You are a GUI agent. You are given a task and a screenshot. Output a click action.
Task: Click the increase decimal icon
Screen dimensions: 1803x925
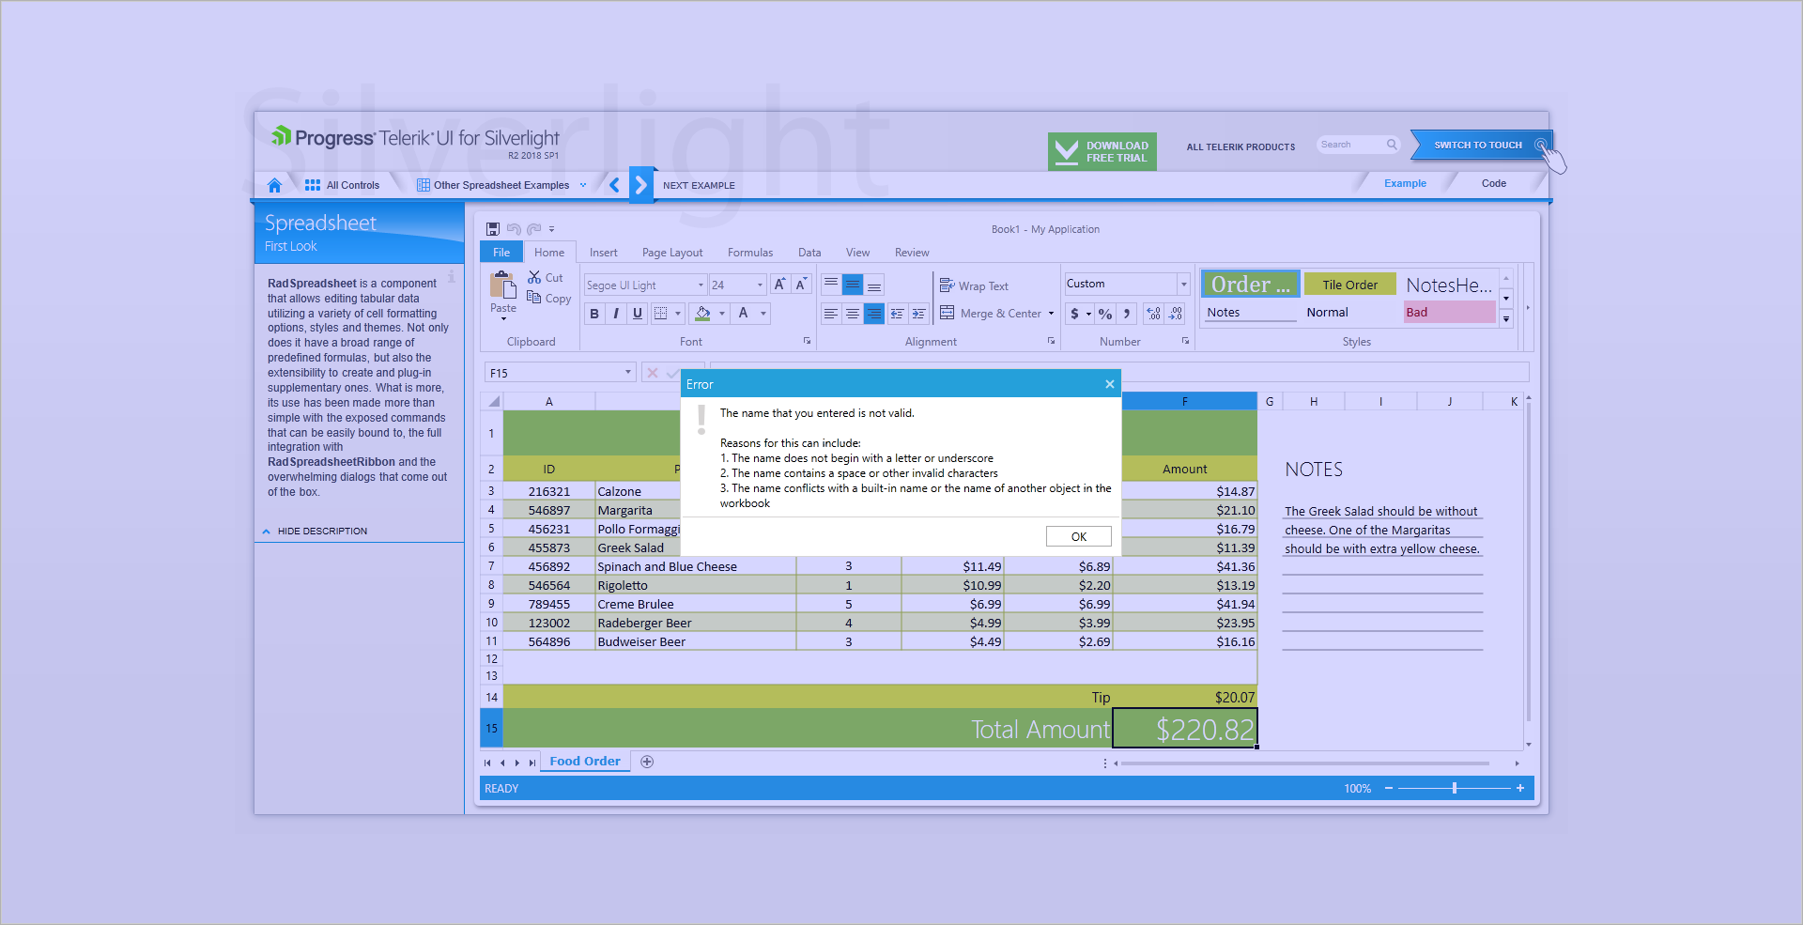(1154, 314)
